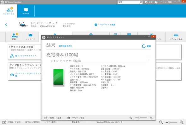Image resolution: width=186 pixels, height=125 pixels.
Task: Click the refresh icon in battery check
Action: pos(144,46)
